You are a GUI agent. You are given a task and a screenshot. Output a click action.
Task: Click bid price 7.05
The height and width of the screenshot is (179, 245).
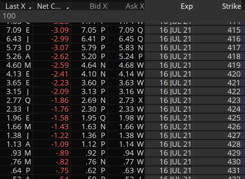point(89,30)
